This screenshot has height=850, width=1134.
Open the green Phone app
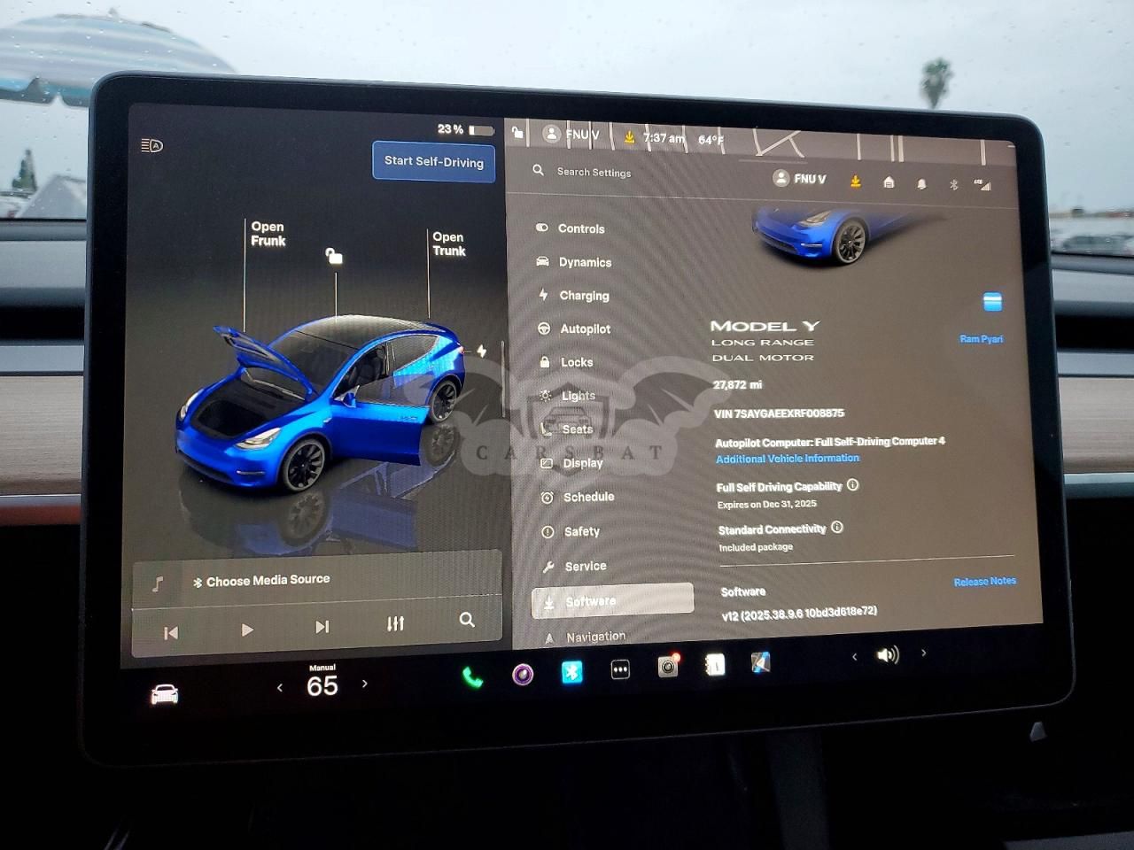click(472, 678)
